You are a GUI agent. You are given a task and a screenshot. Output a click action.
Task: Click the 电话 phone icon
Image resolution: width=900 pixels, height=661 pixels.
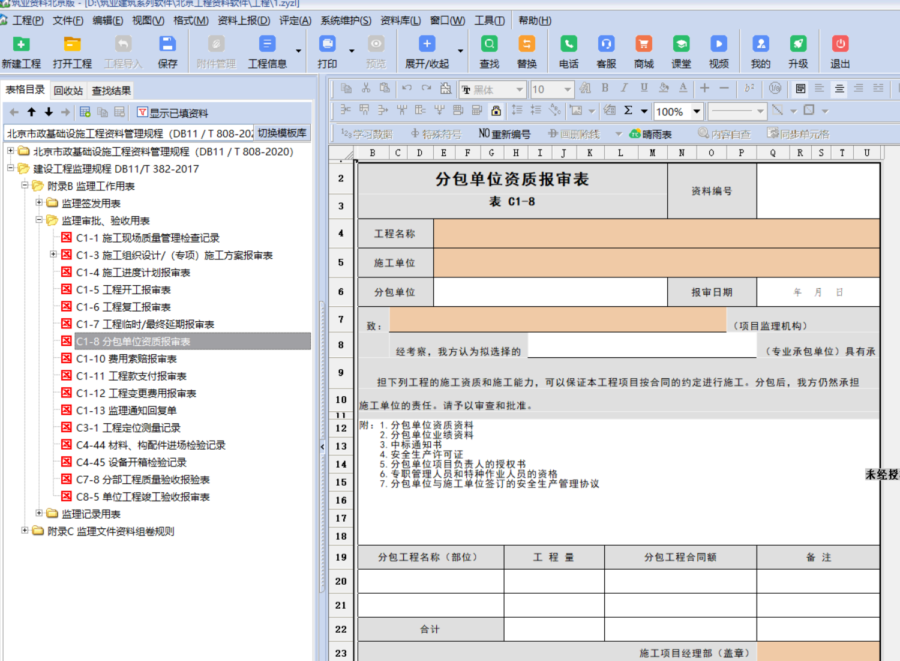568,52
